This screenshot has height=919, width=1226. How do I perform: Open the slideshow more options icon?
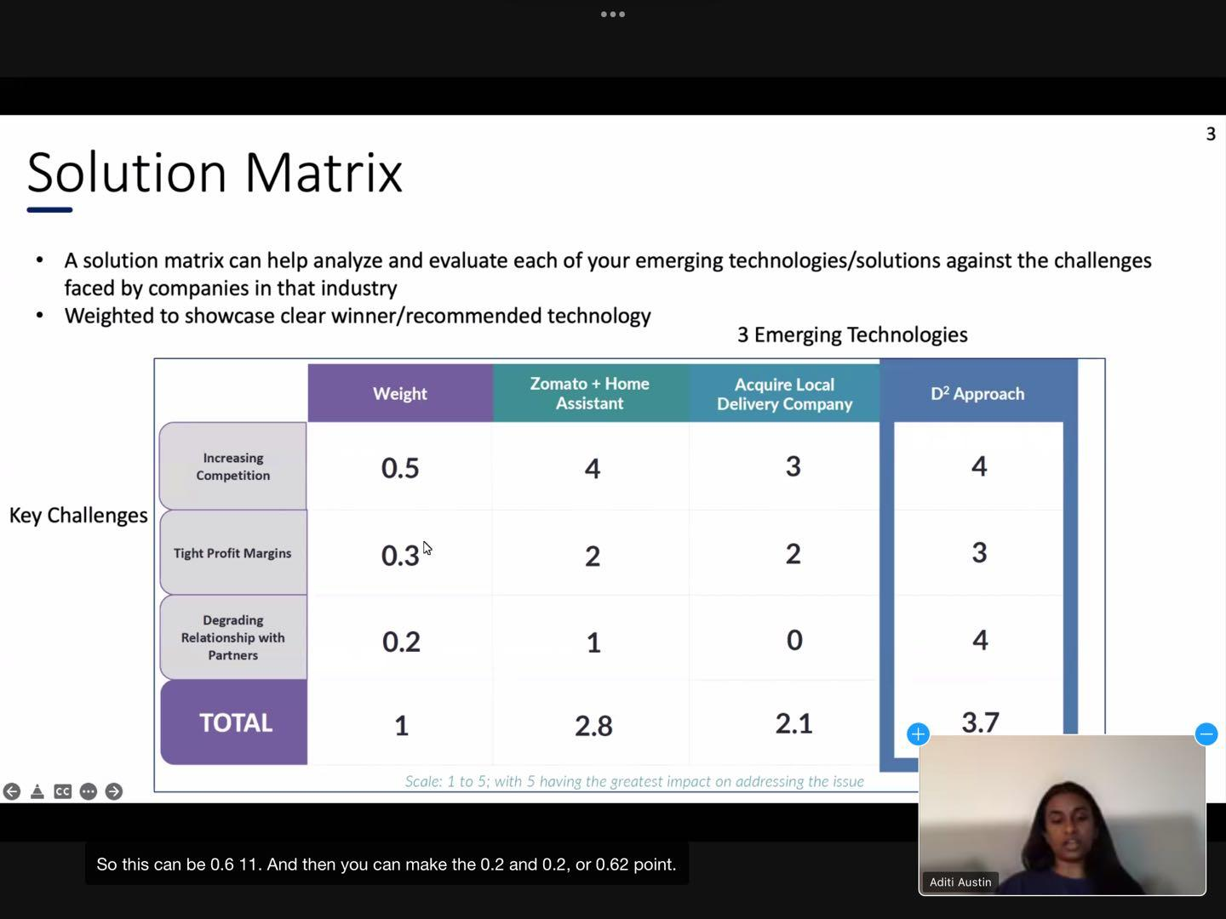89,791
